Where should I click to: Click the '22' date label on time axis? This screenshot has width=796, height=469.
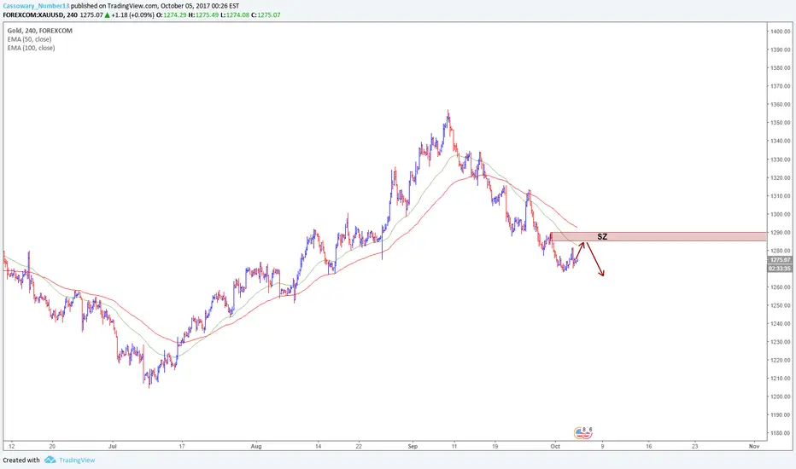(359, 446)
